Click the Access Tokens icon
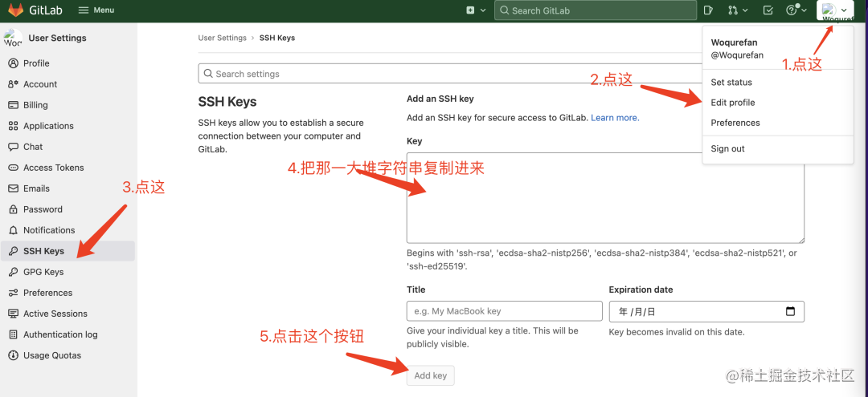868x397 pixels. point(14,168)
